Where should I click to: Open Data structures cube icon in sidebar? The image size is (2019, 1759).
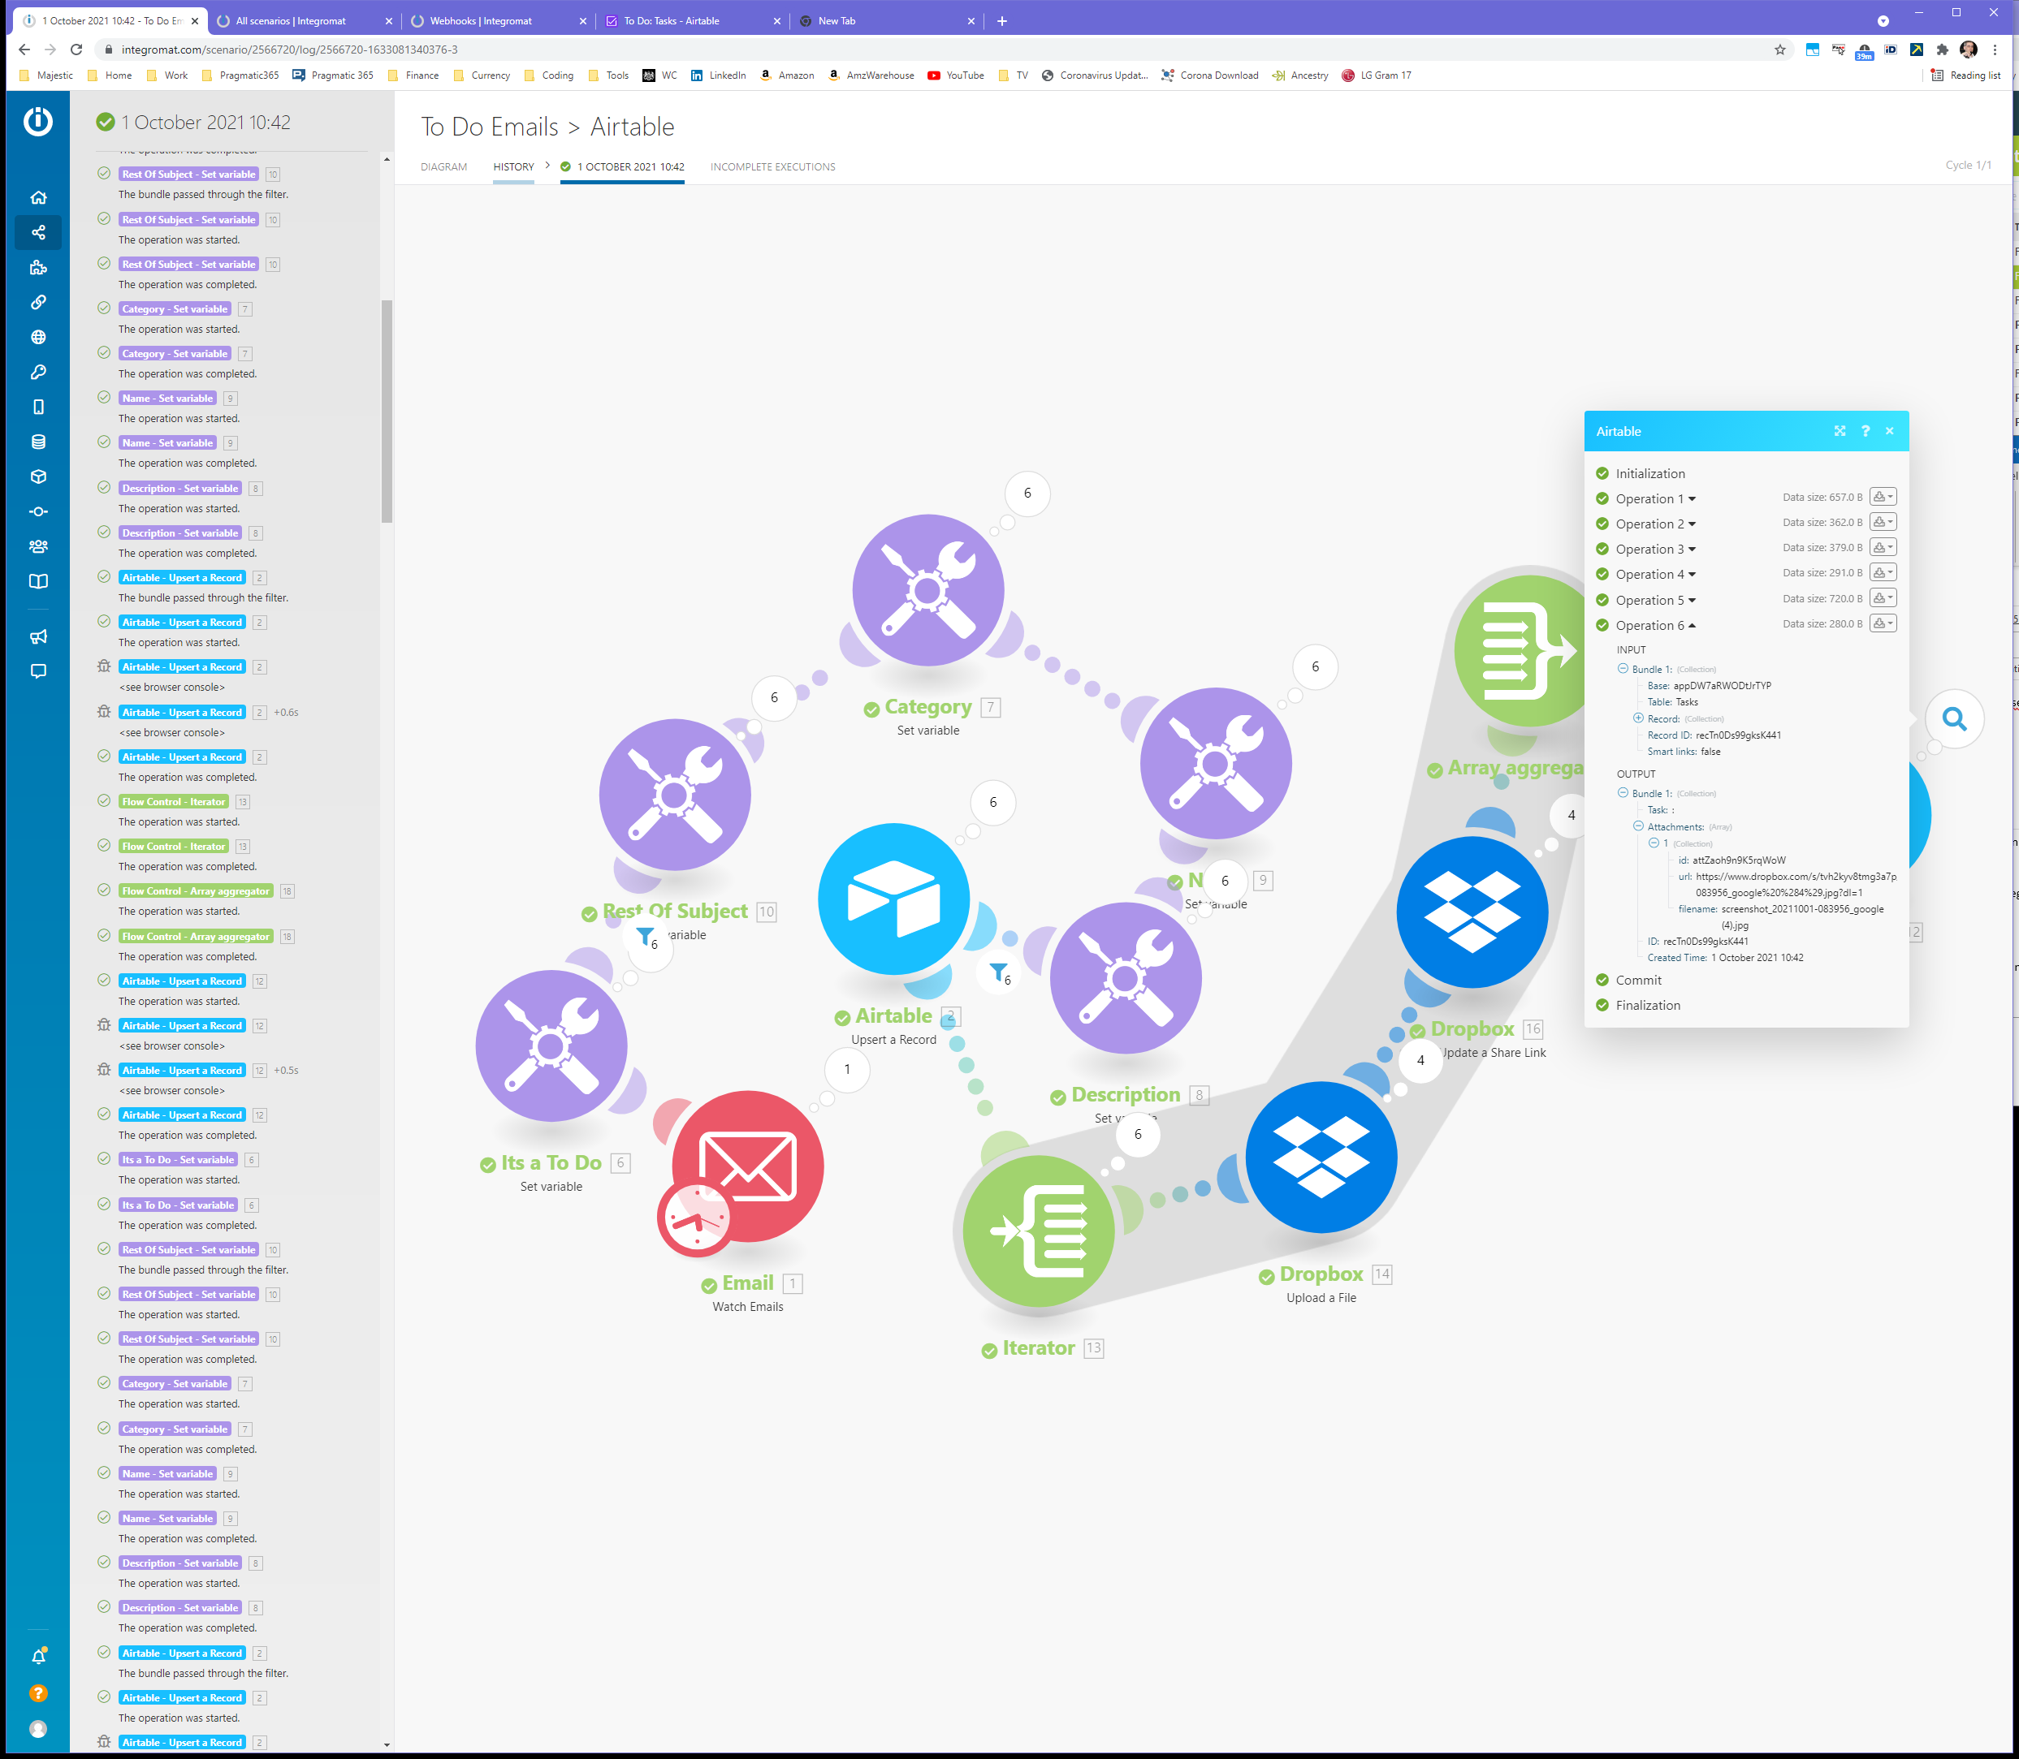[38, 476]
